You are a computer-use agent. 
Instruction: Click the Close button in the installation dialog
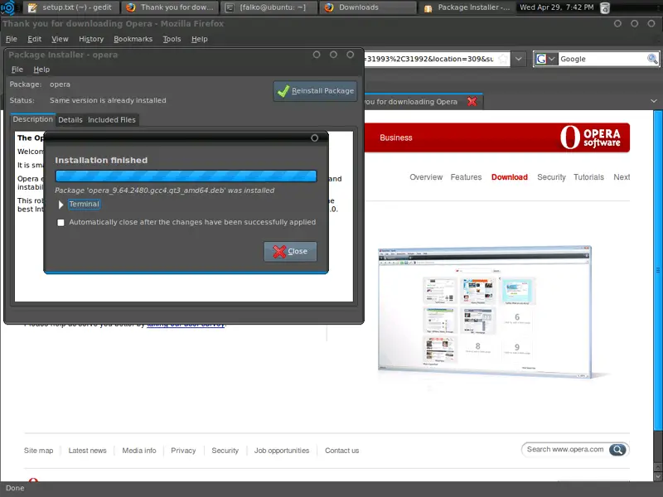pos(291,252)
